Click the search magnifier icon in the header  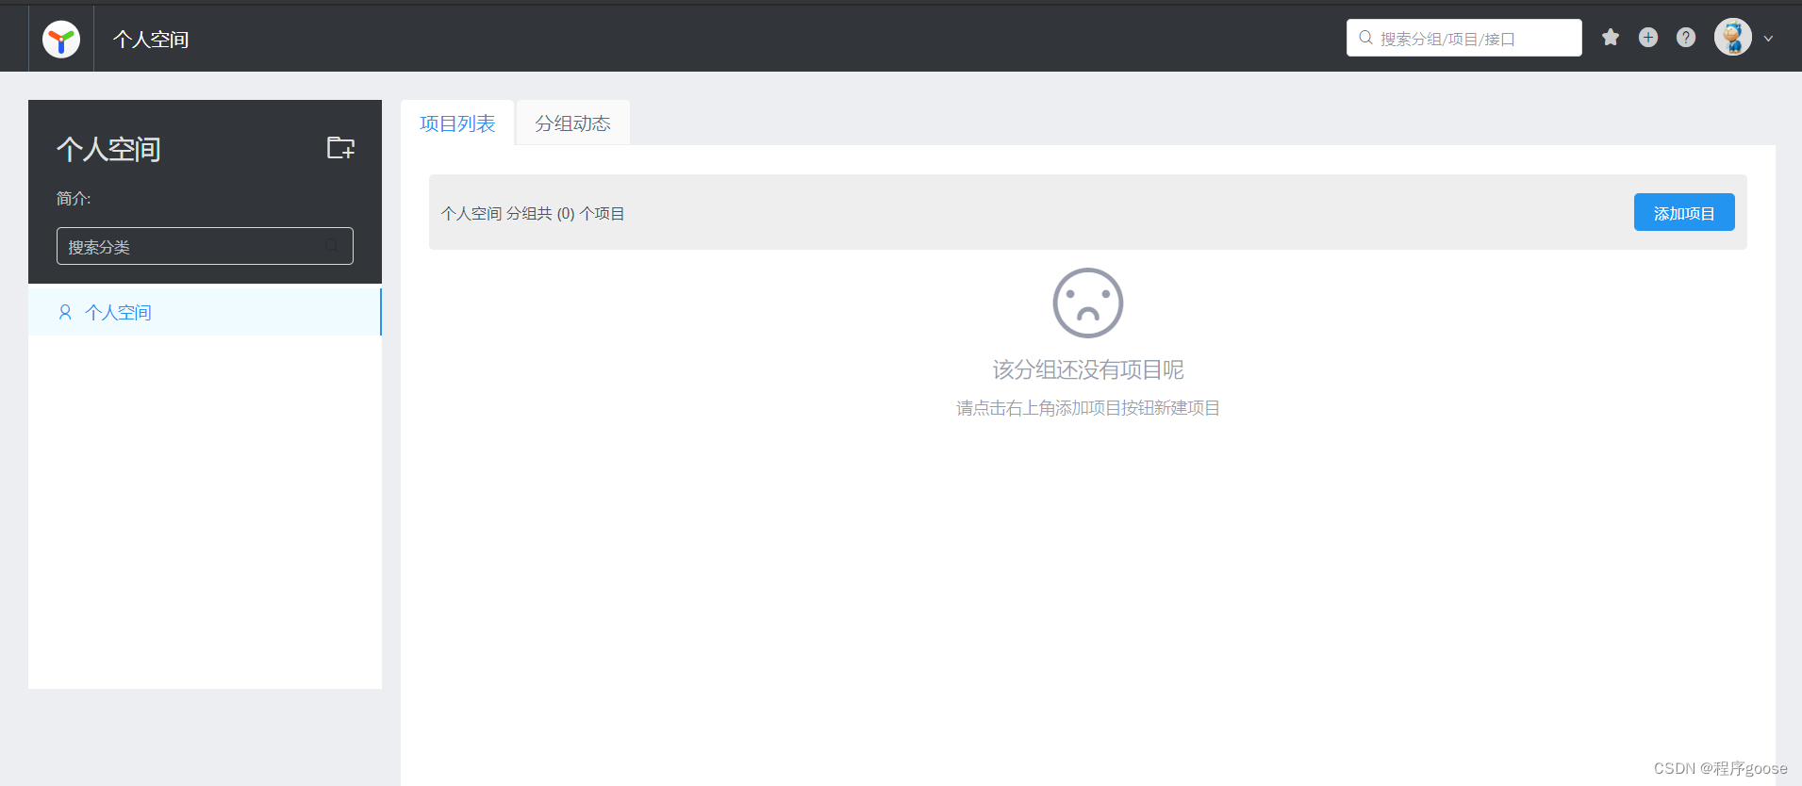pyautogui.click(x=1365, y=38)
